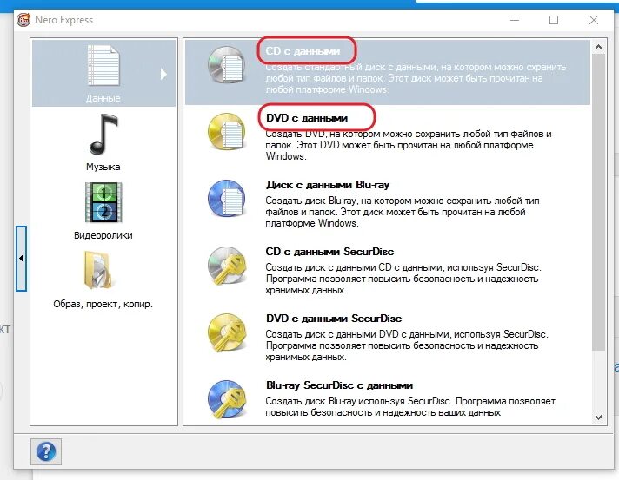Viewport: 619px width, 480px height.
Task: Click the Образ, проект, копир. label
Action: [103, 304]
